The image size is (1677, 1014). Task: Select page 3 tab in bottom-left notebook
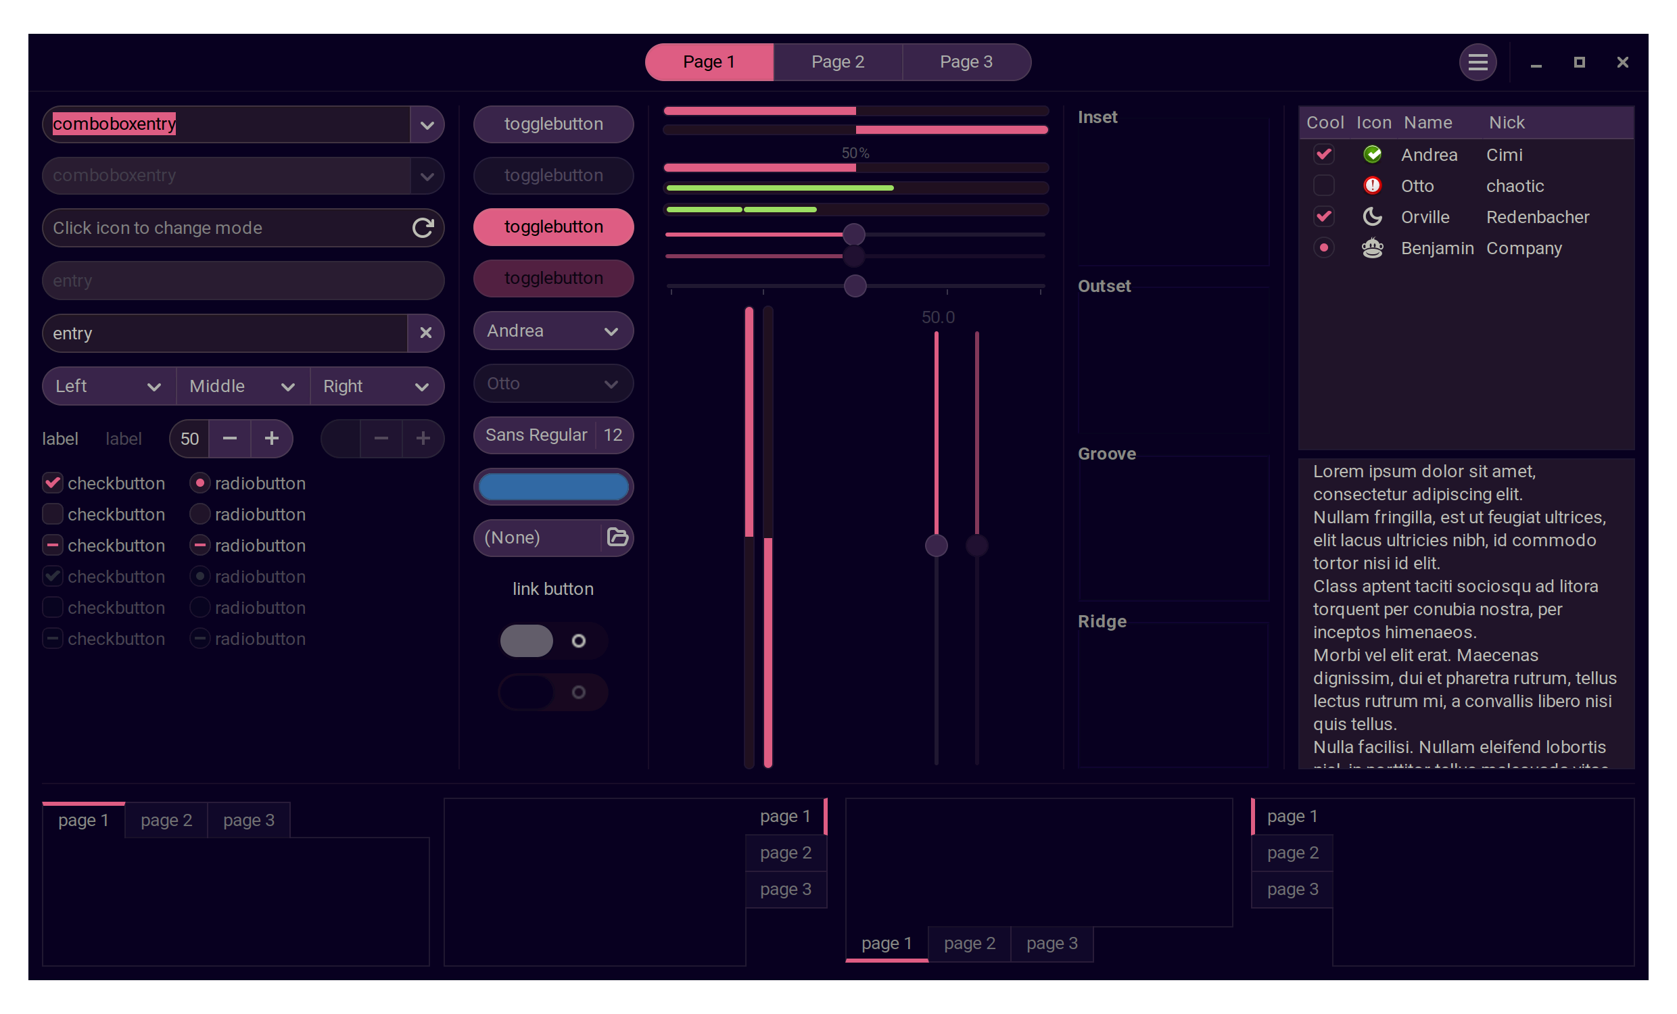pos(248,820)
